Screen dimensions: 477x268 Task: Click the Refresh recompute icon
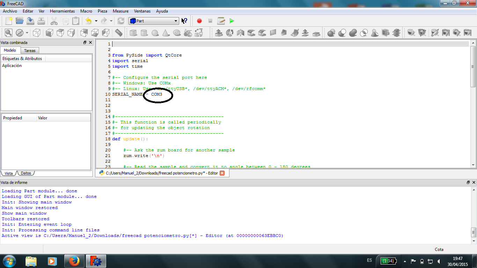[x=121, y=21]
